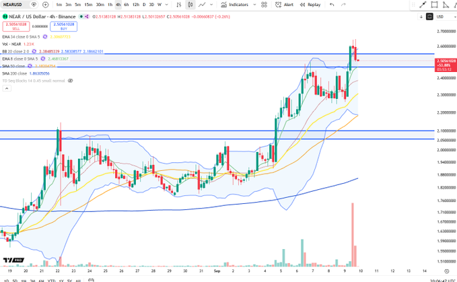Create an Alert
The image size is (457, 282).
(x=285, y=5)
